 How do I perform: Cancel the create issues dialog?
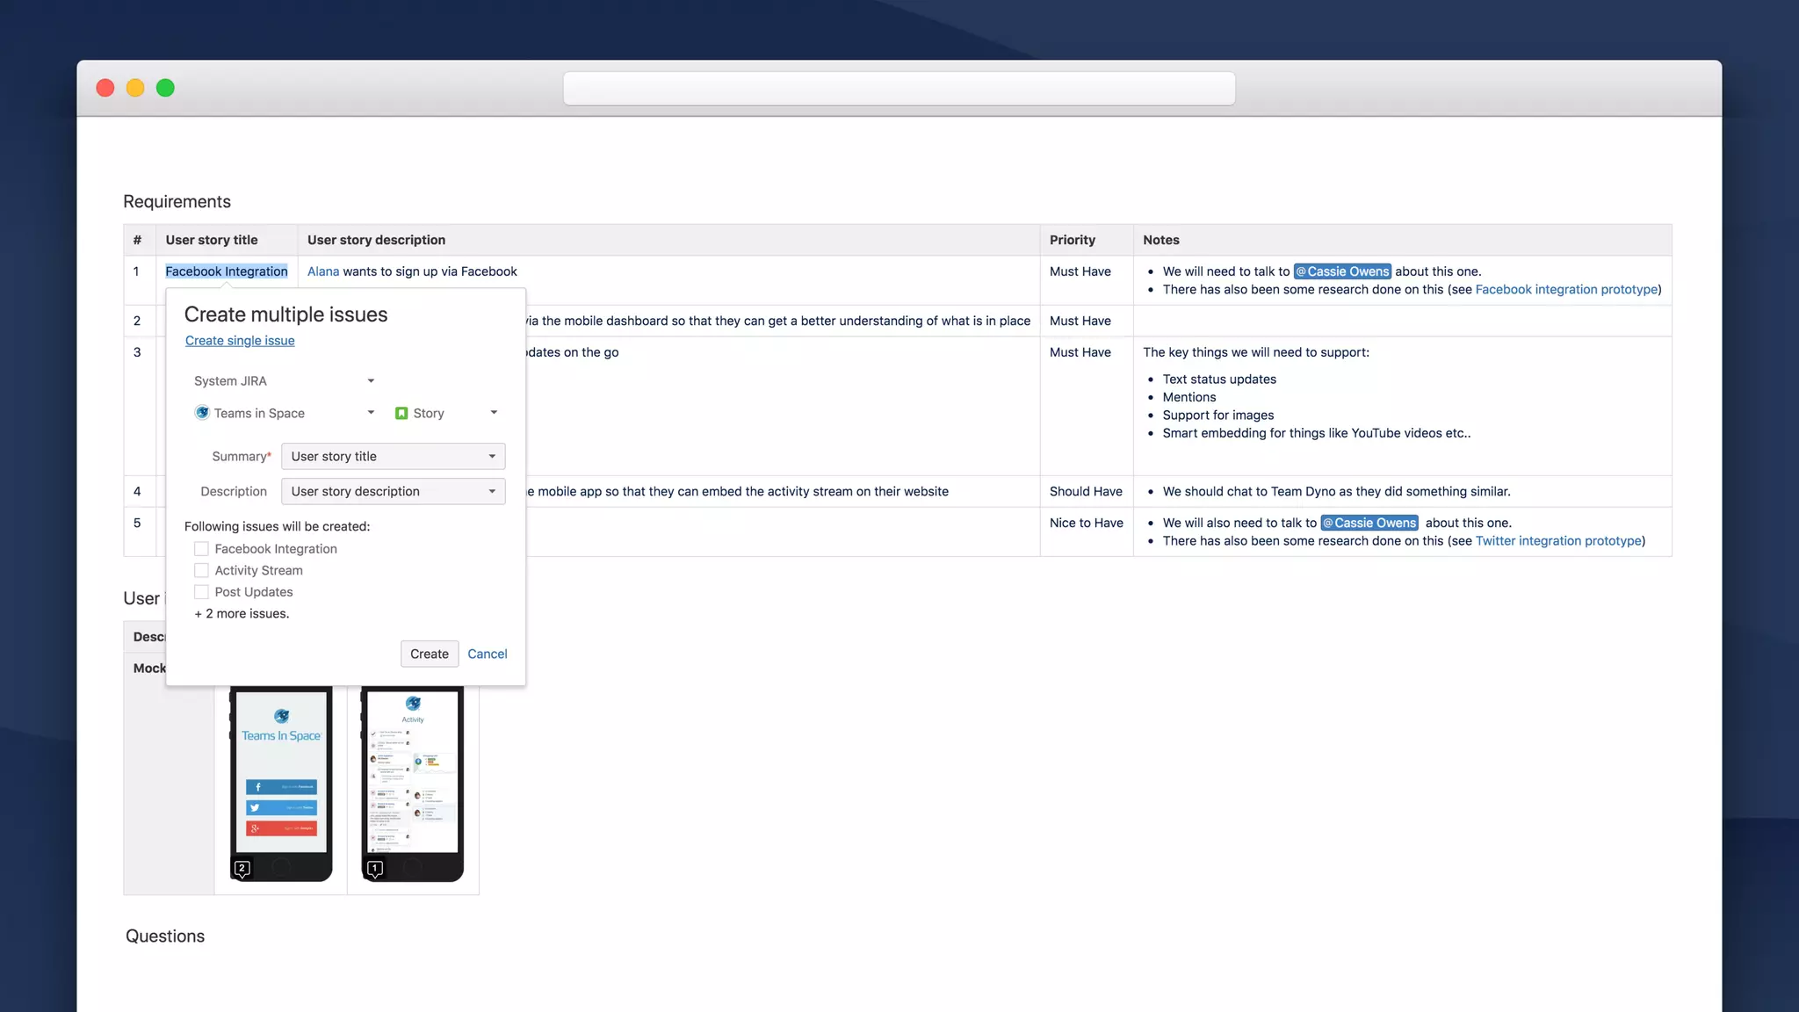tap(487, 654)
